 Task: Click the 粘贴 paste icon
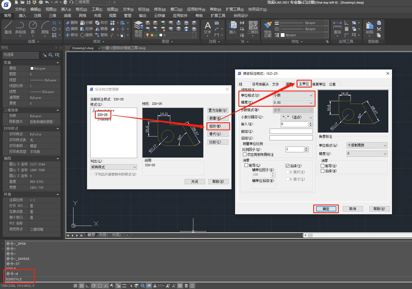point(369,28)
